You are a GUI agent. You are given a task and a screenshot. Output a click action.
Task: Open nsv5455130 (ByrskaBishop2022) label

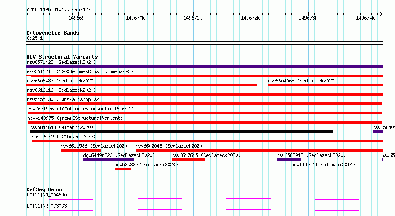[65, 99]
